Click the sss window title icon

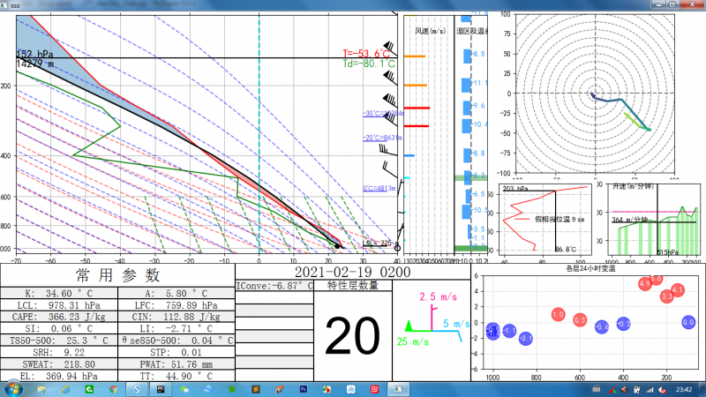point(6,4)
